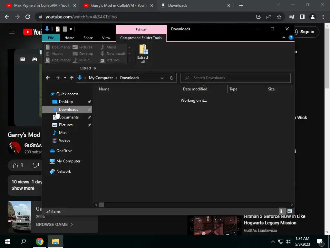Open OneDrive in the navigation pane
The image size is (330, 248).
64,151
